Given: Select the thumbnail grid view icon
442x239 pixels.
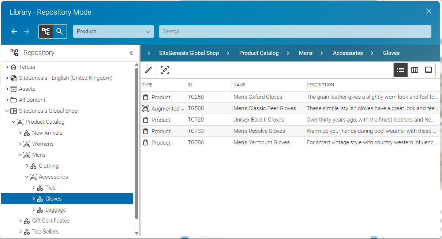Looking at the screenshot, I should (x=415, y=70).
